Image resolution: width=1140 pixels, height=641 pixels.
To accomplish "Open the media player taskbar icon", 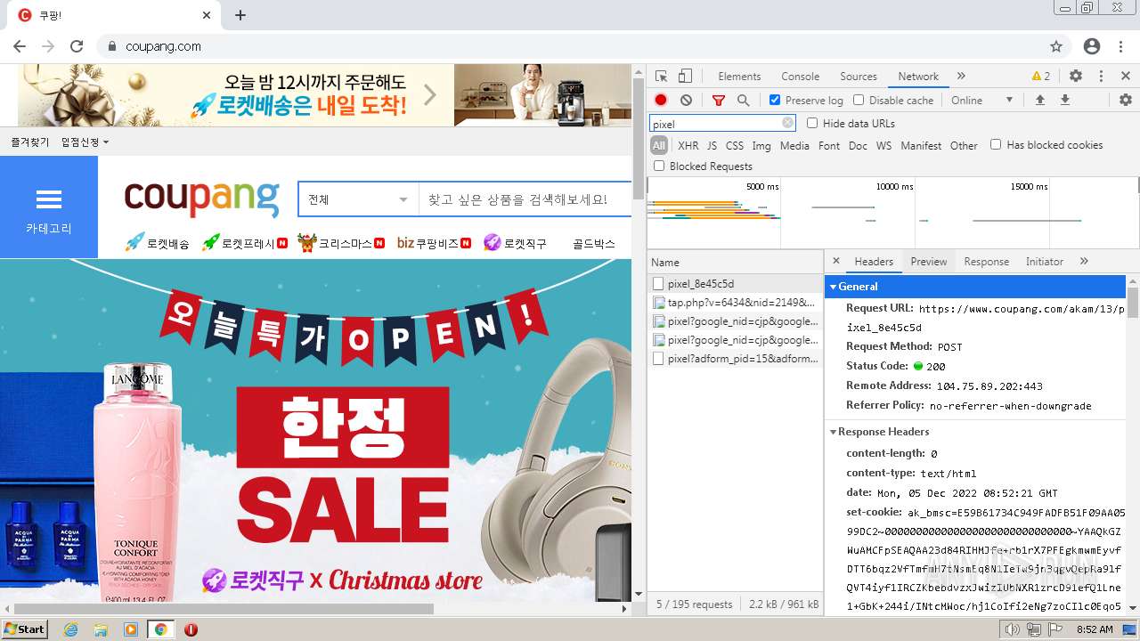I will coord(131,629).
